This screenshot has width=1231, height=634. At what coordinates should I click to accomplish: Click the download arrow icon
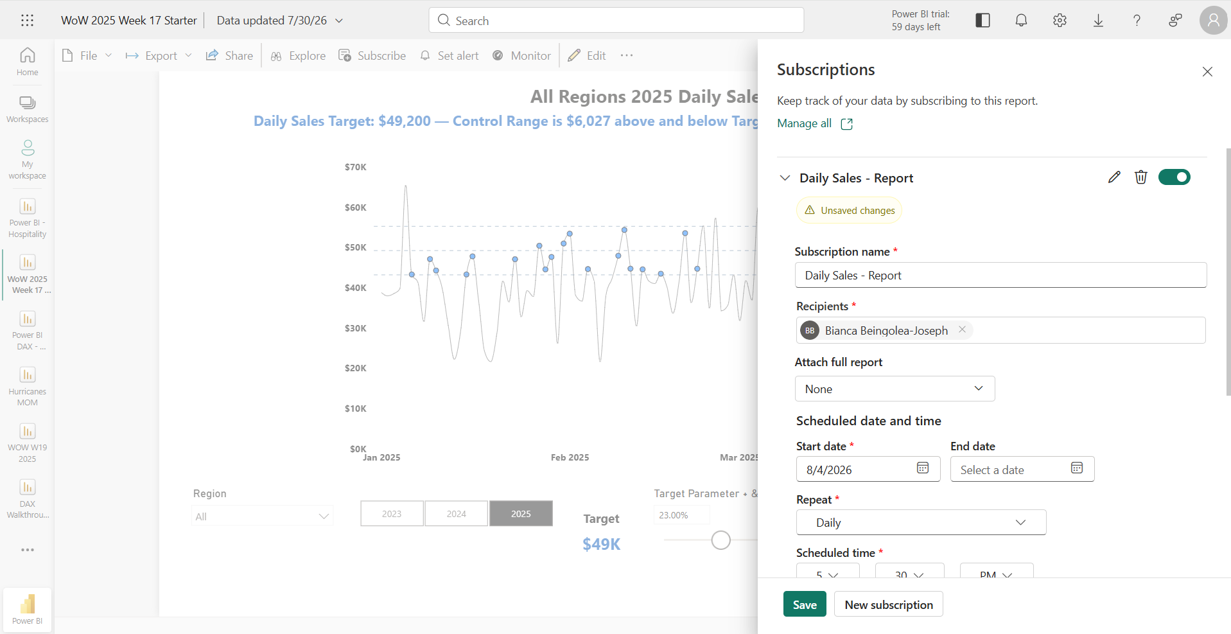click(1098, 20)
